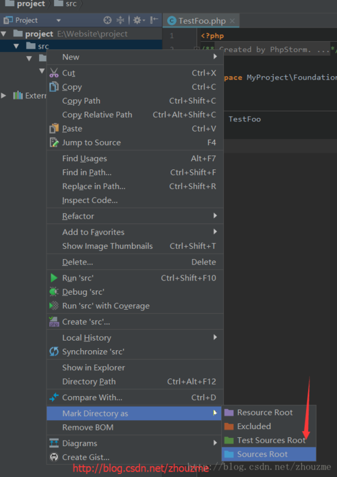Open the New submenu

[x=135, y=57]
